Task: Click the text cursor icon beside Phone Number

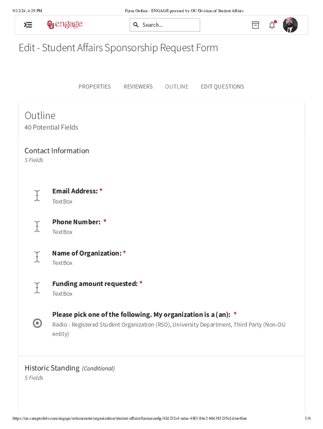Action: [x=37, y=227]
